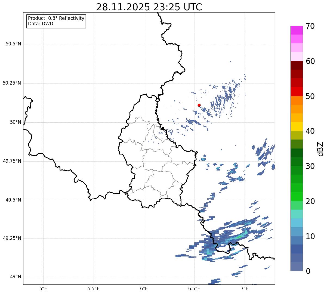The width and height of the screenshot is (327, 294).
Task: Click the latitude label 50.5°N
Action: [x=13, y=44]
